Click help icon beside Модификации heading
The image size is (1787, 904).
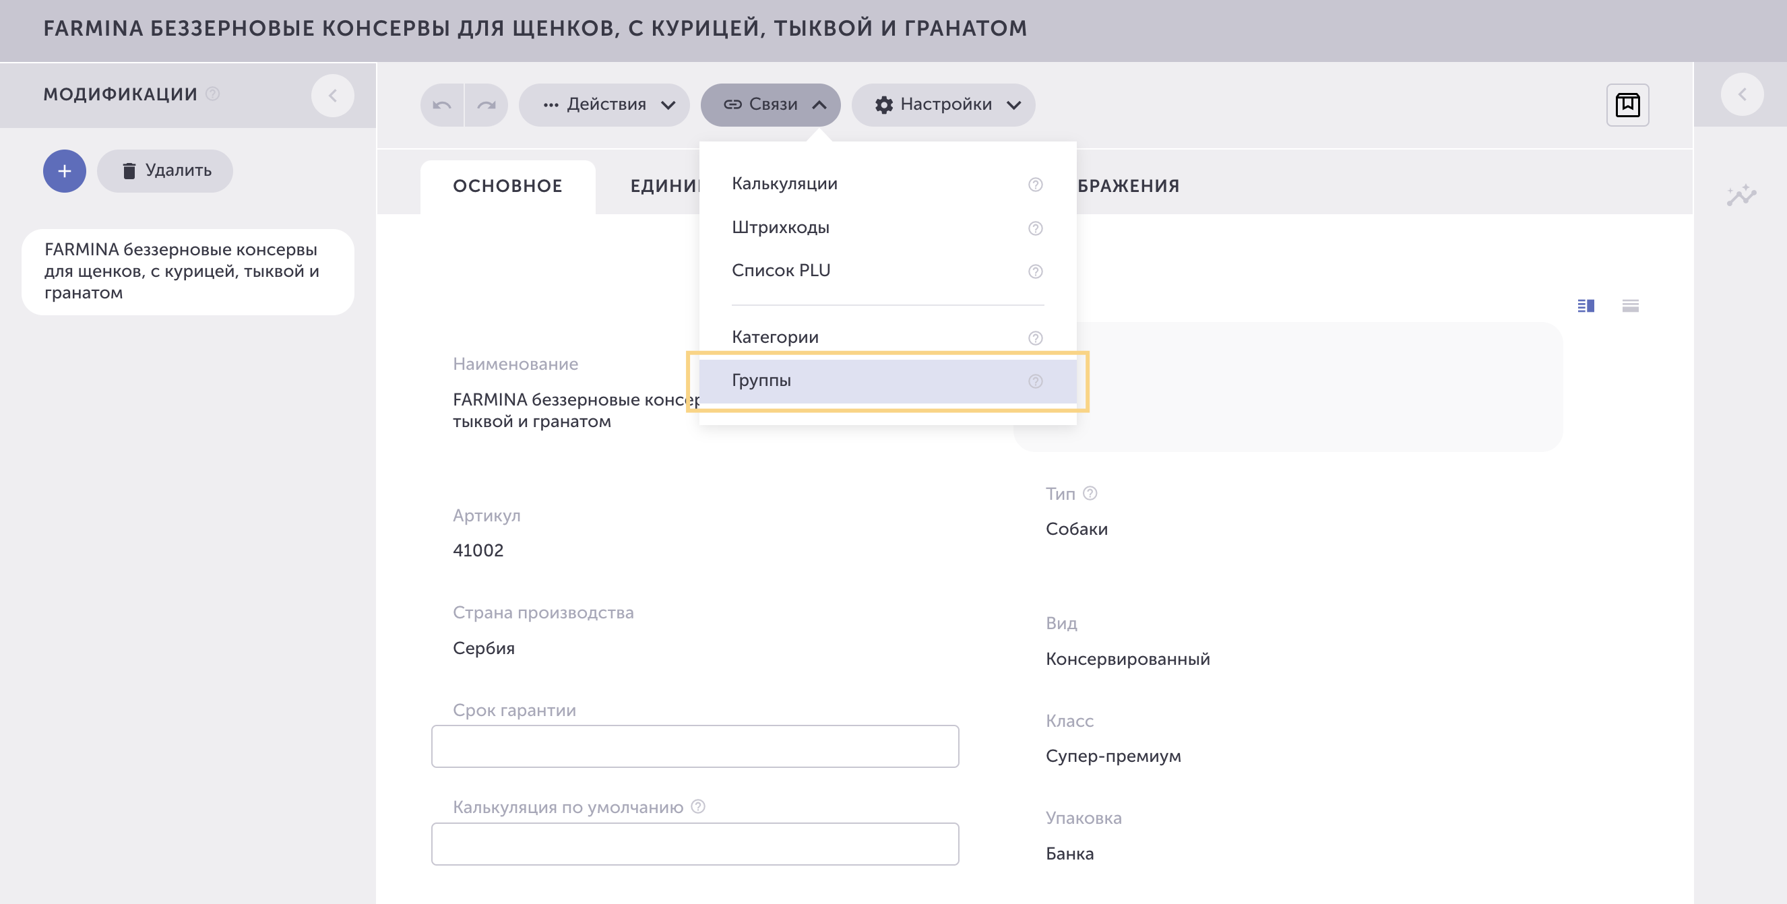click(x=213, y=94)
